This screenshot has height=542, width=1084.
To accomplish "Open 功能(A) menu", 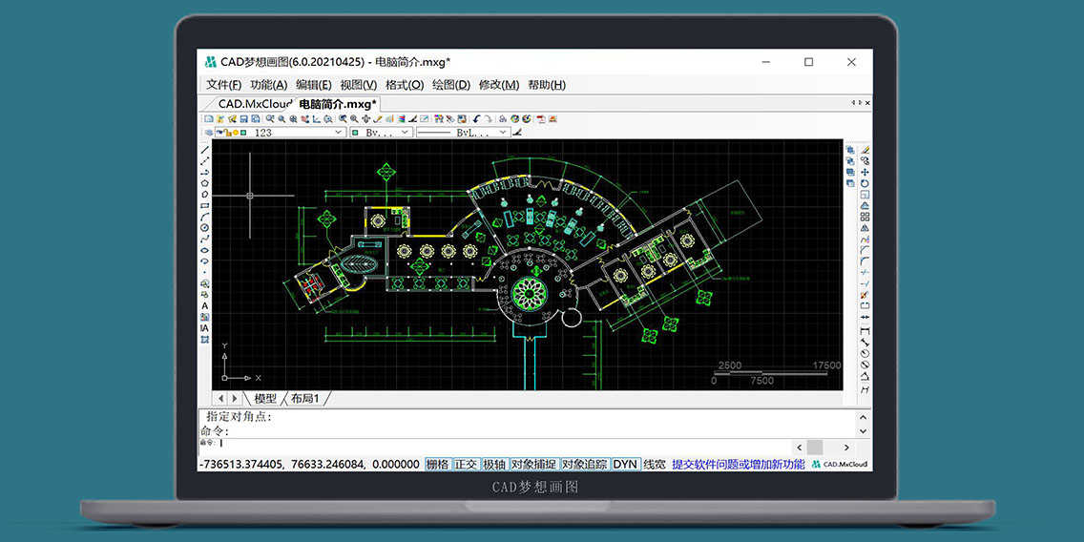I will pyautogui.click(x=269, y=85).
